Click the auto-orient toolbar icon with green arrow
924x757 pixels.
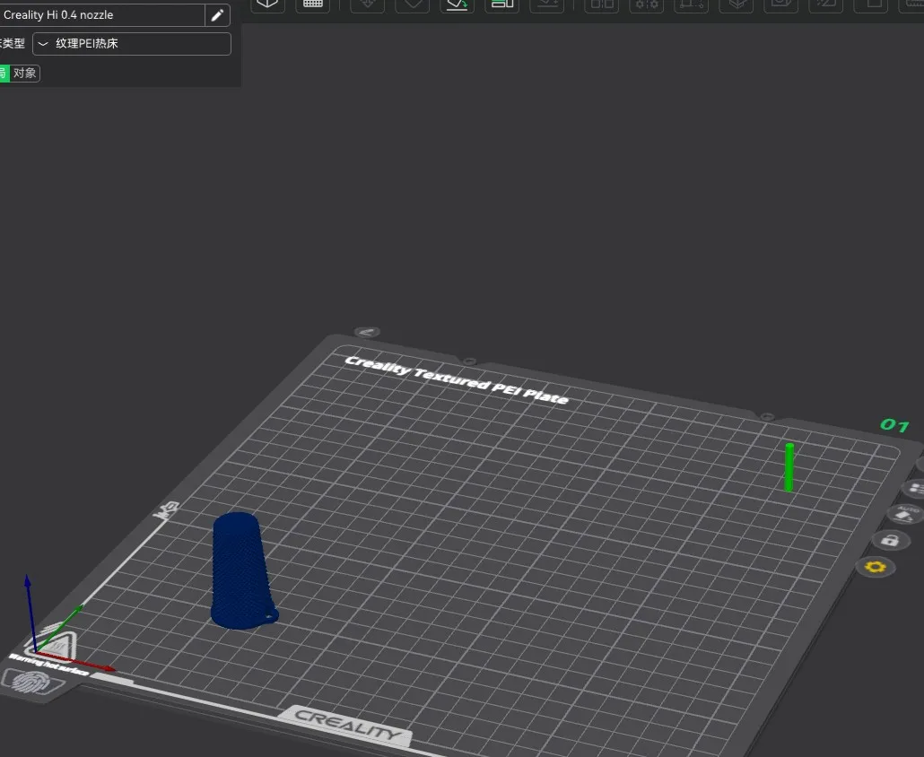pyautogui.click(x=457, y=4)
